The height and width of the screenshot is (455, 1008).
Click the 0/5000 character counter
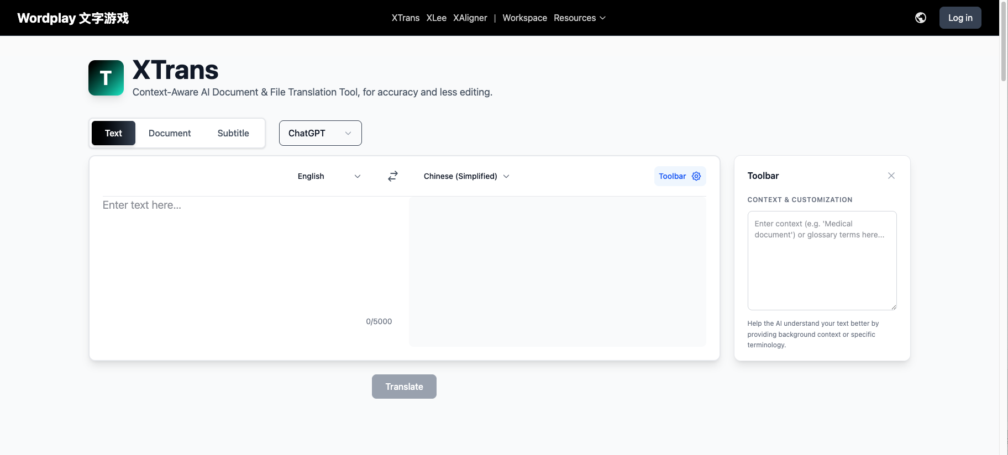click(379, 321)
